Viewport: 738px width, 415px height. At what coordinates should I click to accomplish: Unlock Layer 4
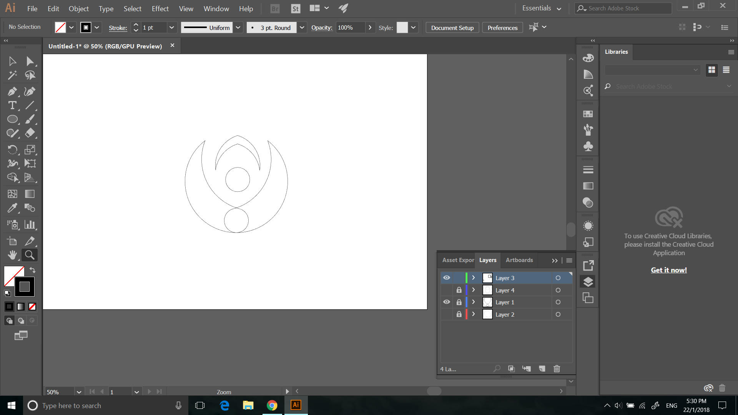(459, 290)
